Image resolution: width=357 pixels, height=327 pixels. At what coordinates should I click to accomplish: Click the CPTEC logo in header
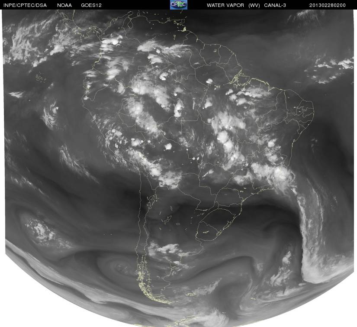[179, 5]
